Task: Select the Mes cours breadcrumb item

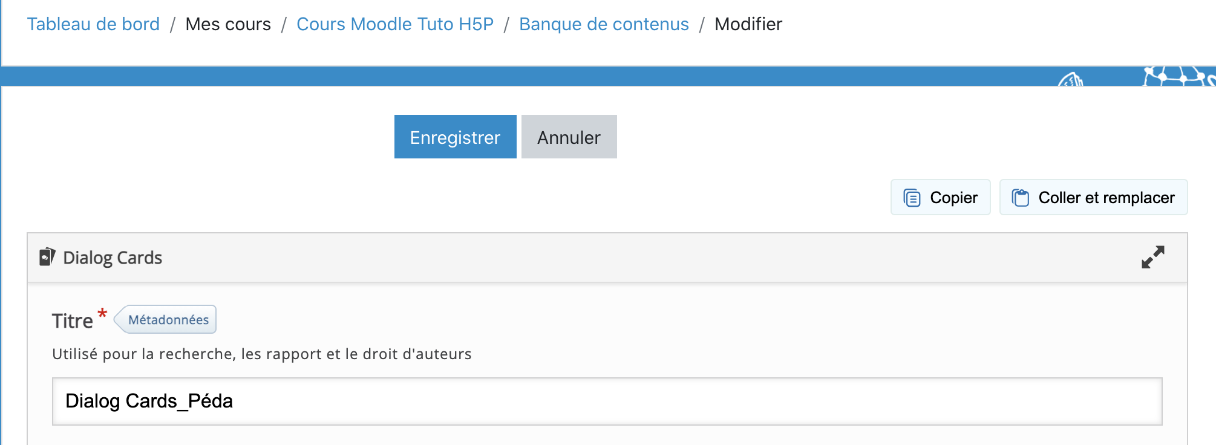Action: [228, 24]
